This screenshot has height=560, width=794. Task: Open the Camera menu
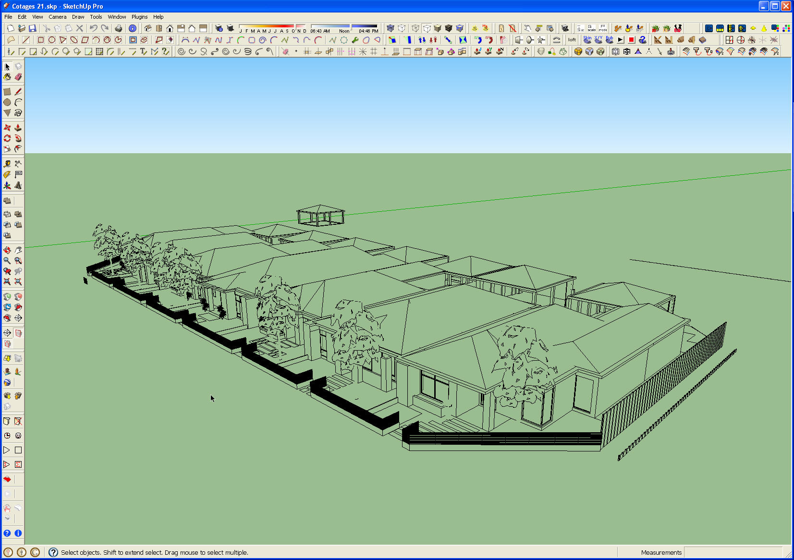pos(57,17)
